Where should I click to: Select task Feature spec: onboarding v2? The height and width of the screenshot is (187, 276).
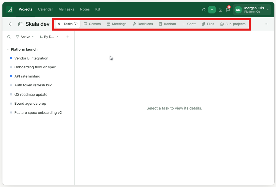(39, 112)
